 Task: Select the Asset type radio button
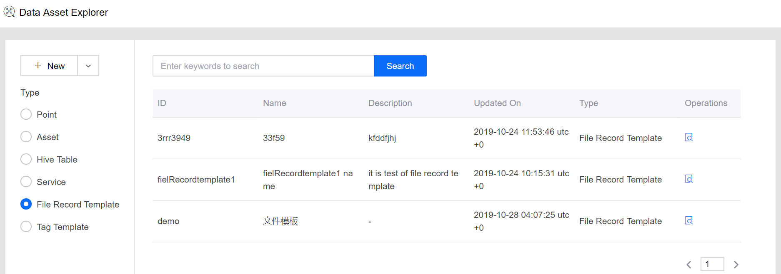tap(26, 137)
